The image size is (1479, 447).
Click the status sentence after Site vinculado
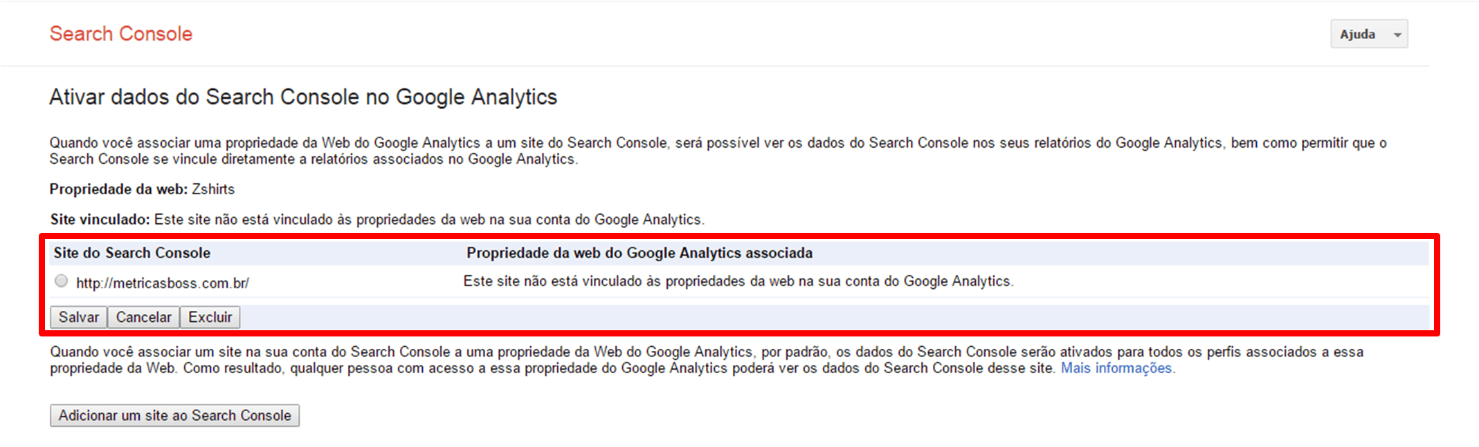(x=428, y=220)
